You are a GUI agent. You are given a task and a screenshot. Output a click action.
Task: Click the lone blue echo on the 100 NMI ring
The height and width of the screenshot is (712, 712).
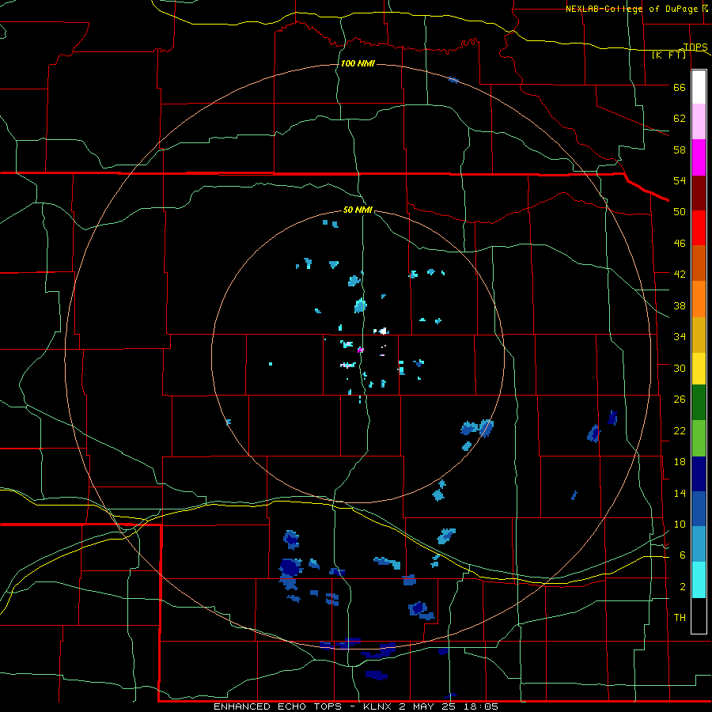[x=453, y=81]
